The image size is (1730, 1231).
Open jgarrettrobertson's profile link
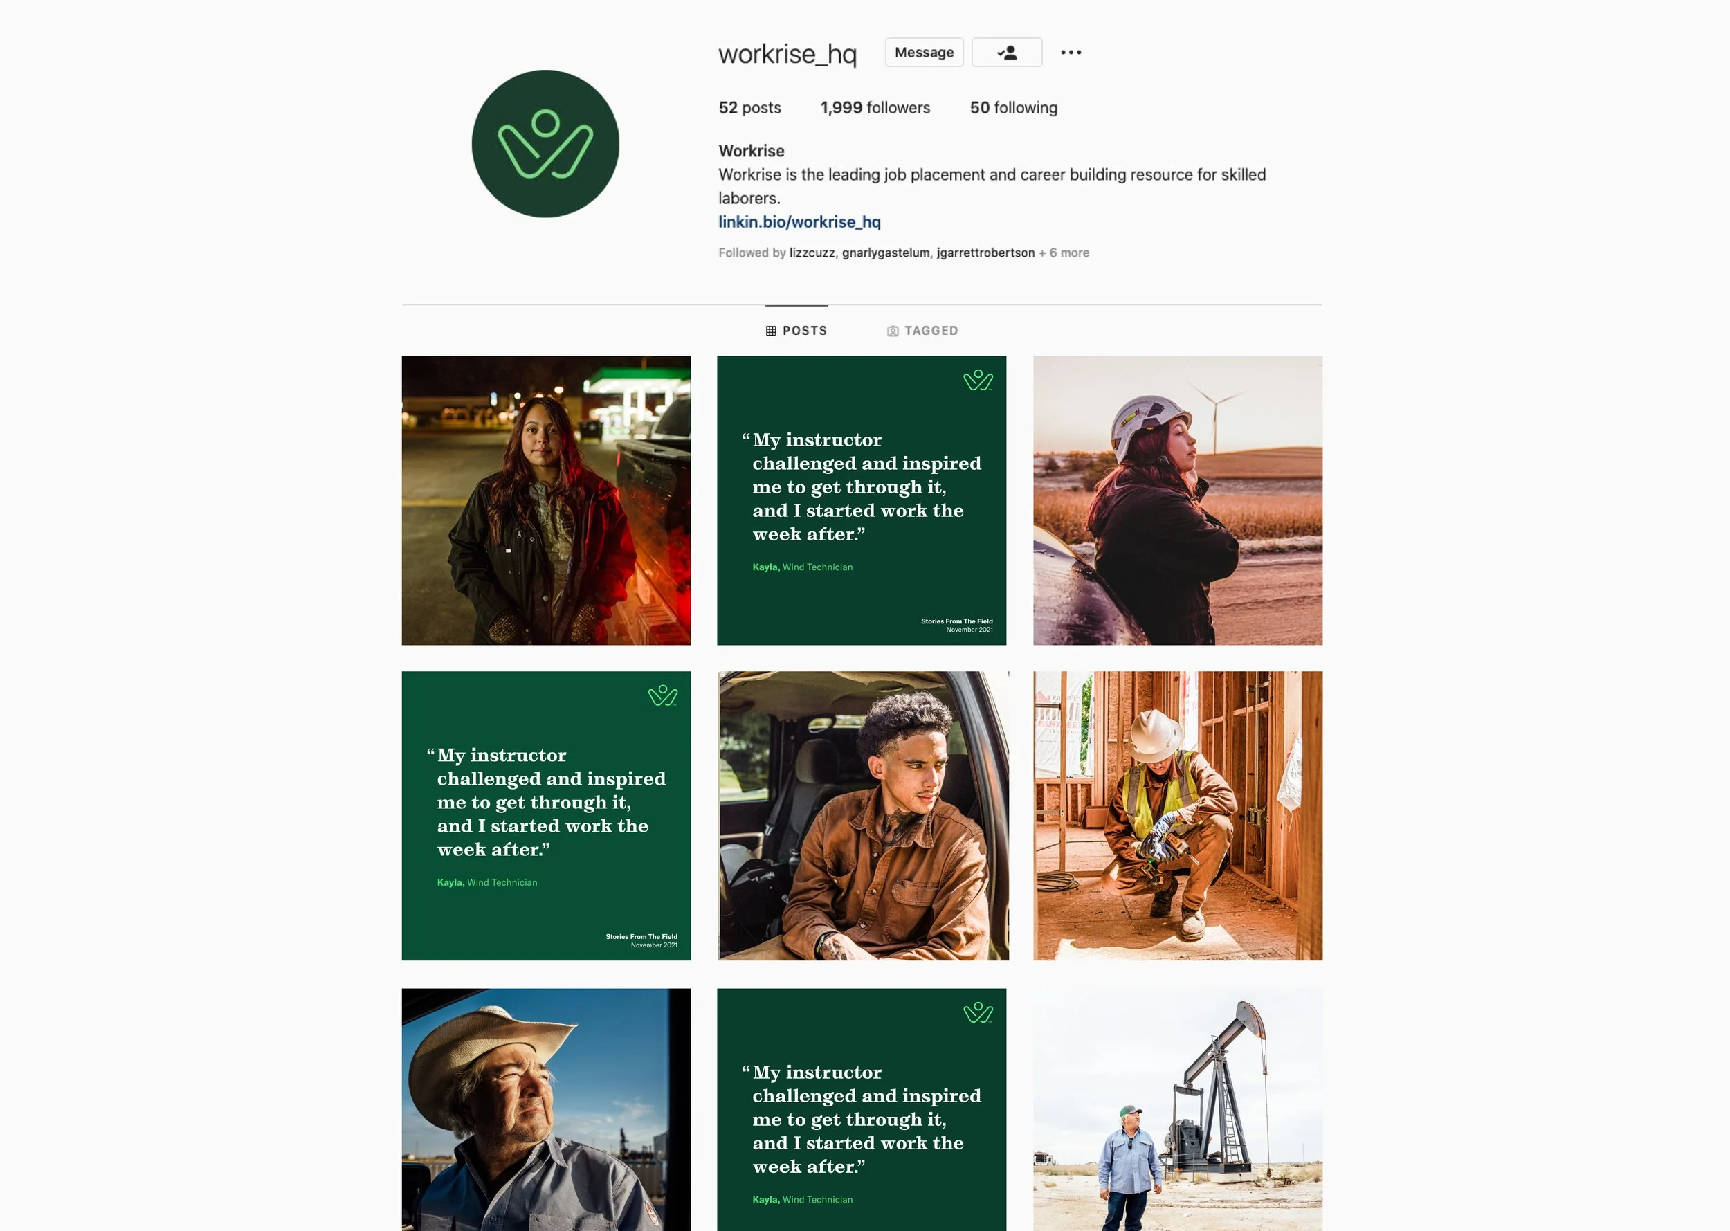click(985, 253)
